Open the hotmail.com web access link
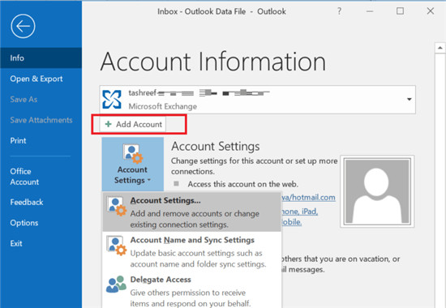Viewport: 446px width, 308px height. [x=308, y=198]
